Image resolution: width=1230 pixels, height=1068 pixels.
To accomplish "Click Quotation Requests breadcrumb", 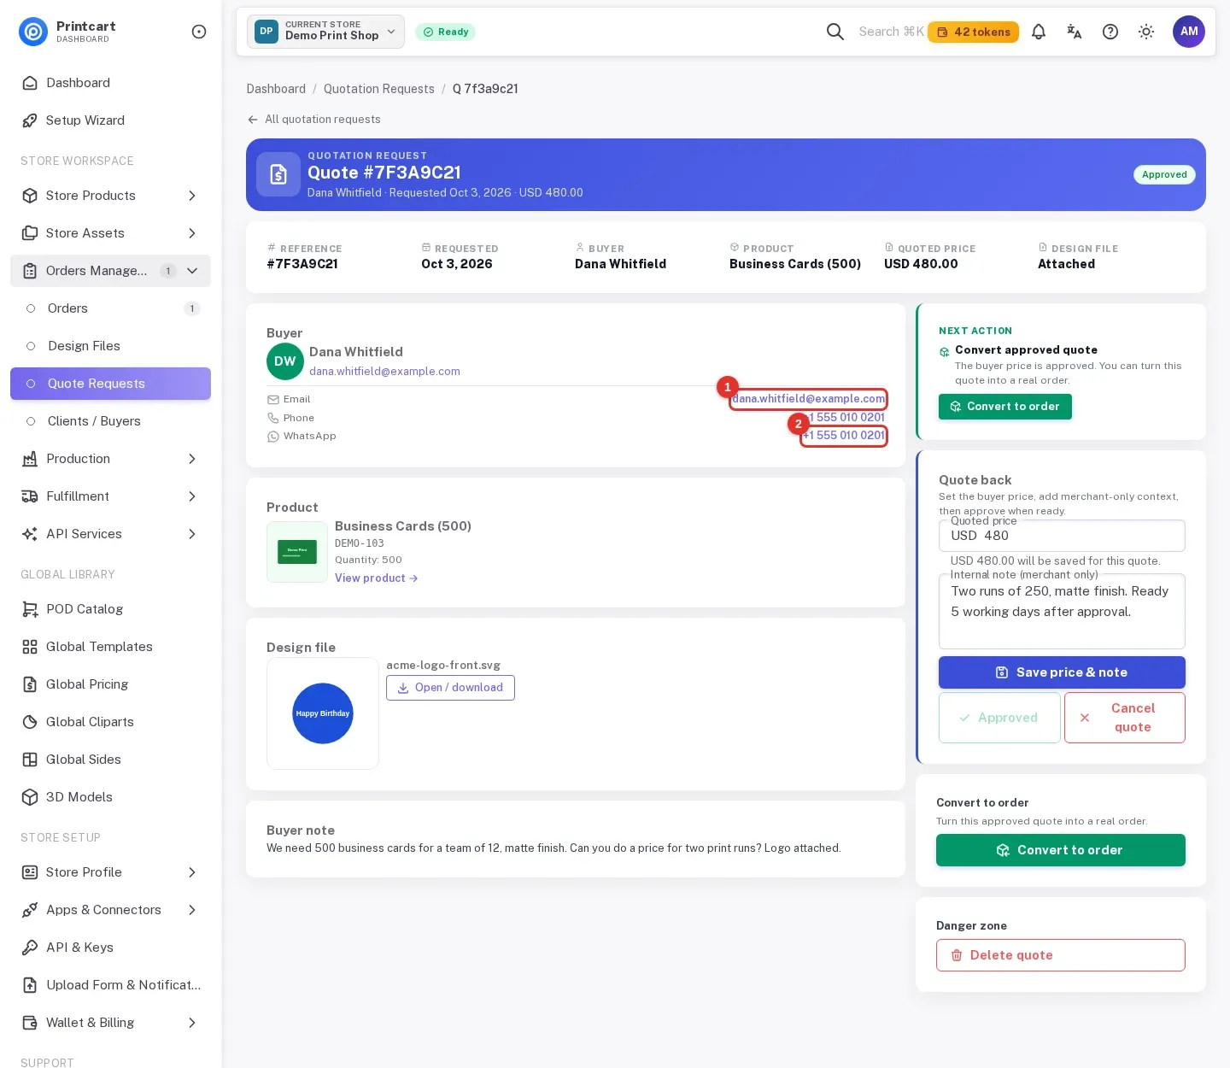I will pyautogui.click(x=378, y=89).
